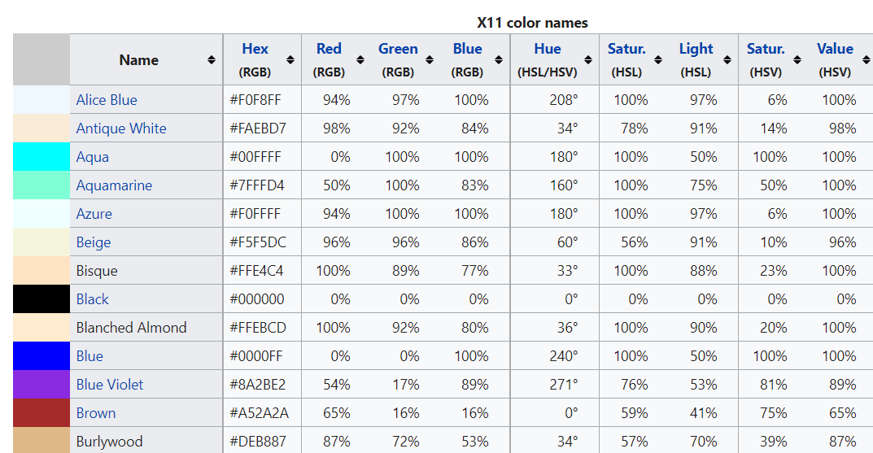Open the Green header link
873x453 pixels.
398,49
